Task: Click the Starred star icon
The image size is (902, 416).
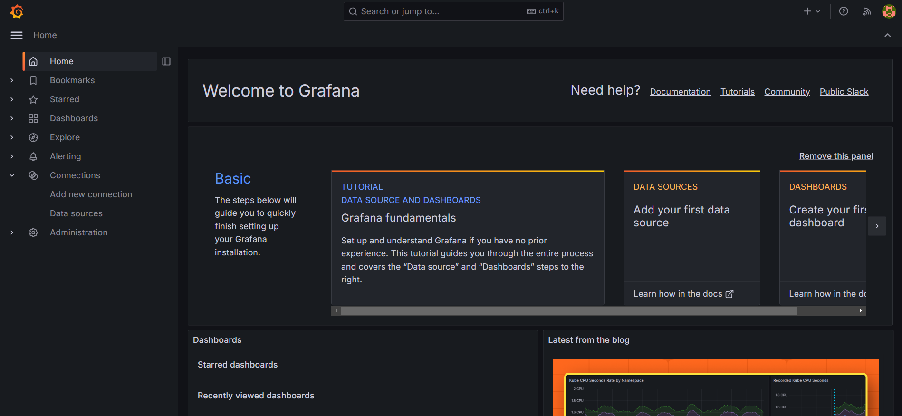Action: pyautogui.click(x=33, y=99)
